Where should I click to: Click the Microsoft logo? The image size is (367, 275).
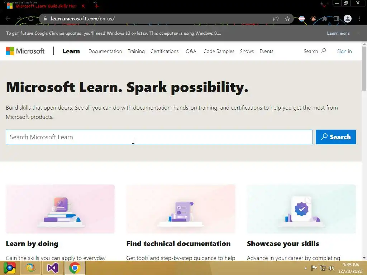pyautogui.click(x=25, y=51)
